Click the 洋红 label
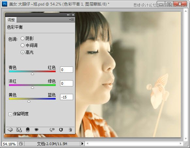The image size is (190, 148). pyautogui.click(x=13, y=81)
